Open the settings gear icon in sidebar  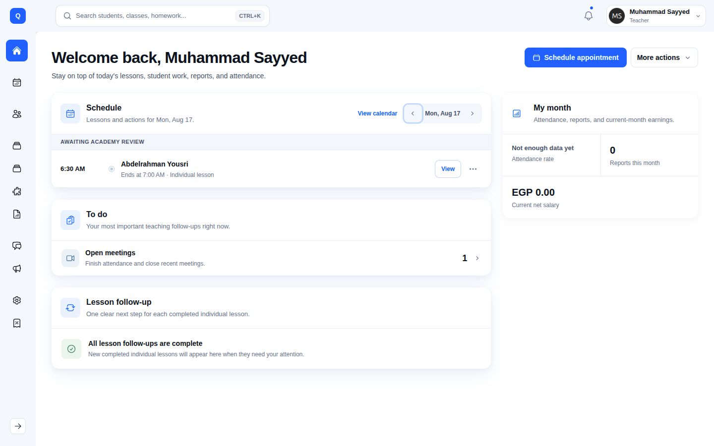click(17, 300)
